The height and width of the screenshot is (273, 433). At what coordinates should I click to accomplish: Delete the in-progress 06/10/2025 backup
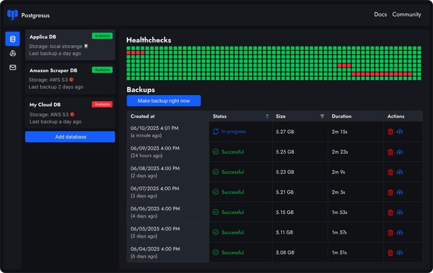tap(390, 132)
